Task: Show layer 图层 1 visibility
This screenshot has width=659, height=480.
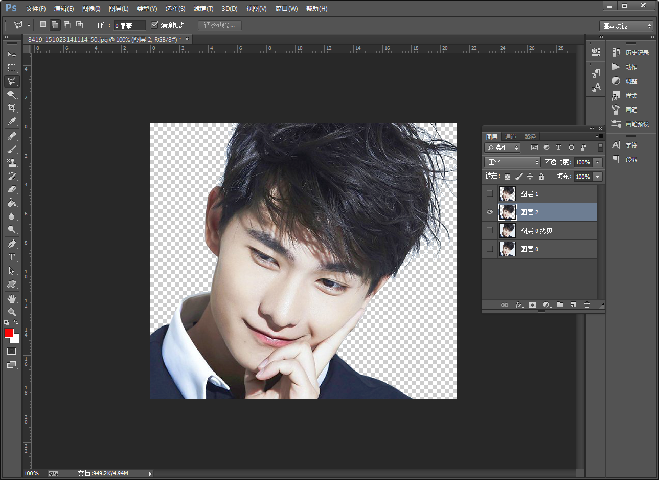Action: 490,193
